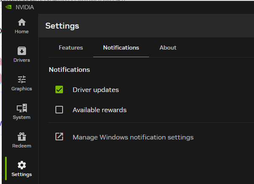The height and width of the screenshot is (184, 254).
Task: Click the NVIDIA title text
Action: (25, 7)
